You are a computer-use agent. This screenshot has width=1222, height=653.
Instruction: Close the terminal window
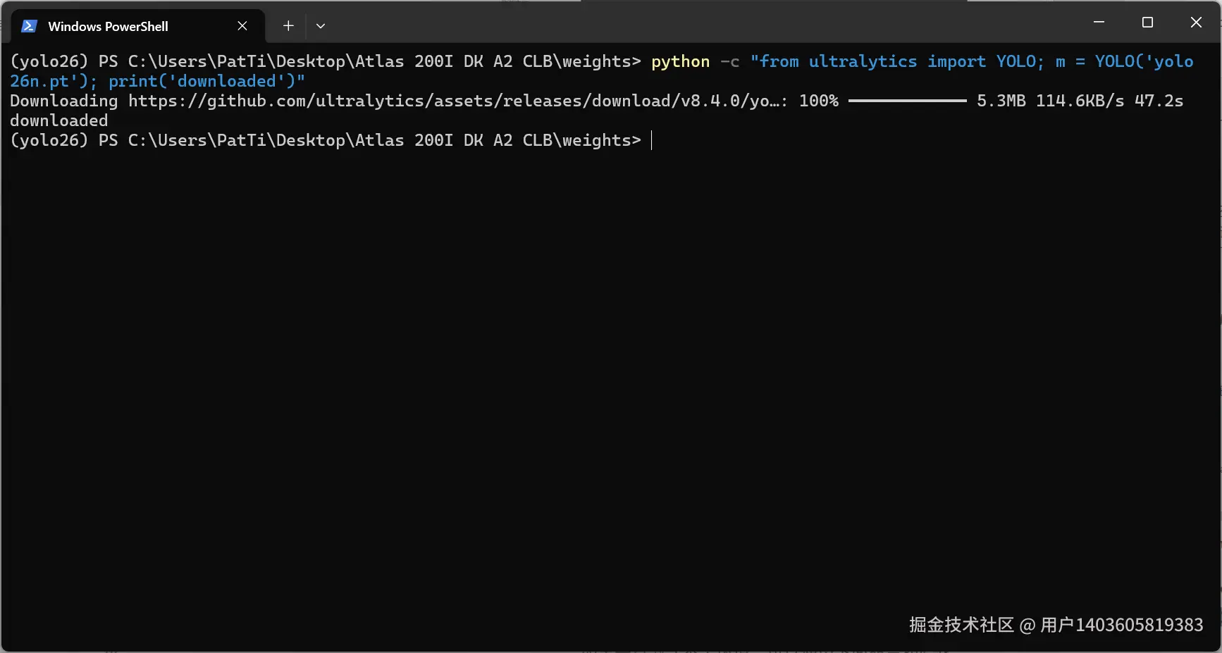pyautogui.click(x=1196, y=23)
